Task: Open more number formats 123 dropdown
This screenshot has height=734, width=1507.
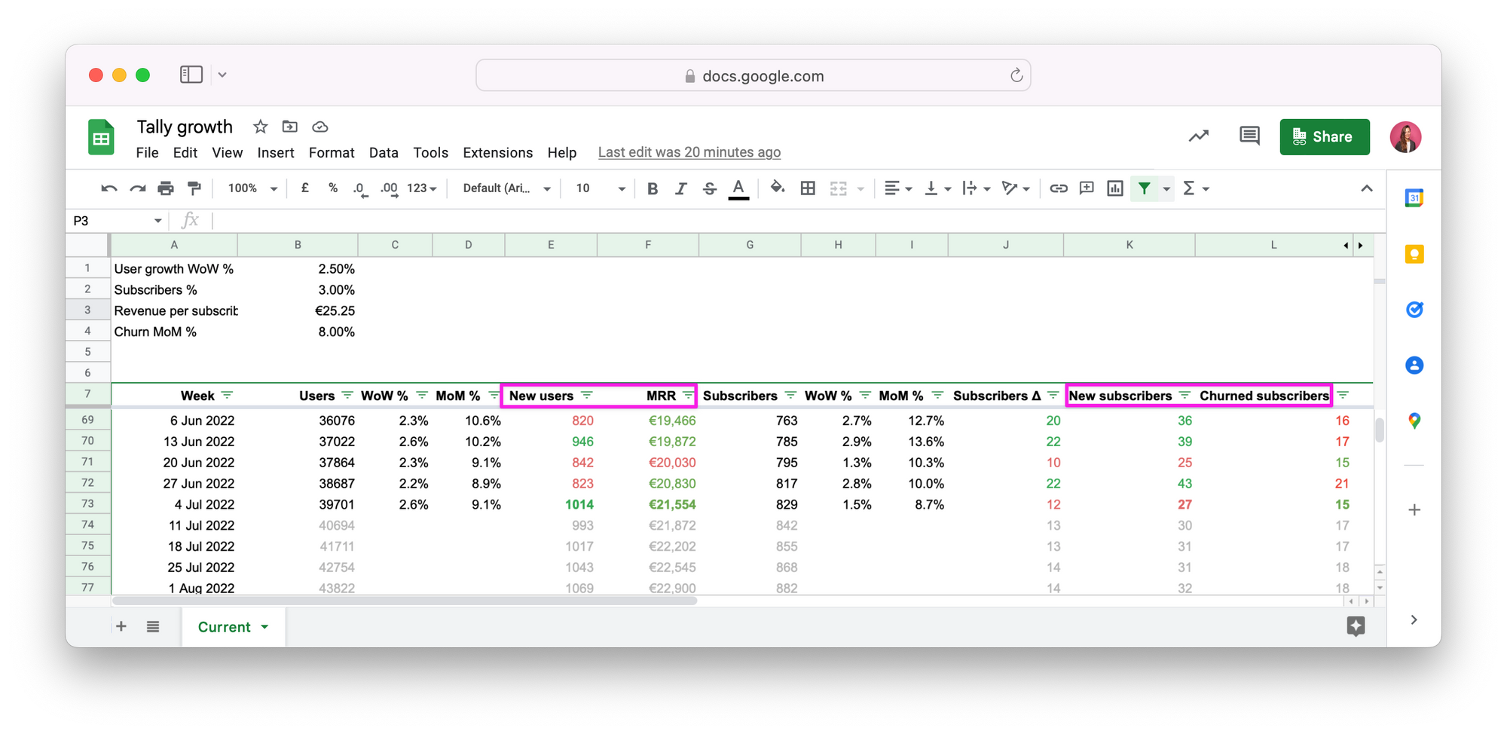Action: coord(422,188)
